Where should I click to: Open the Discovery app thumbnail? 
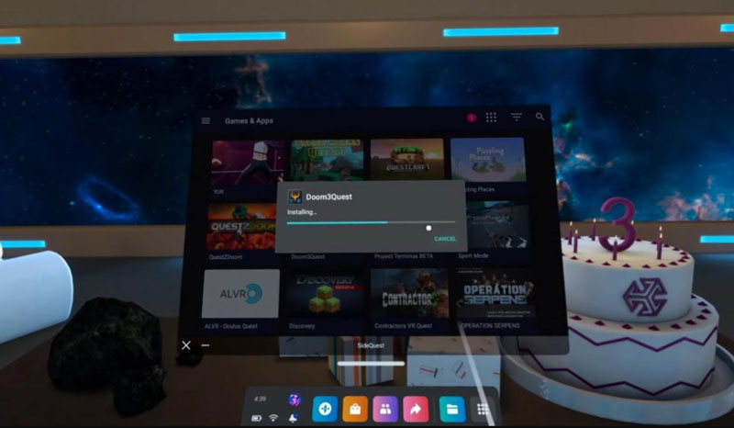click(x=326, y=295)
